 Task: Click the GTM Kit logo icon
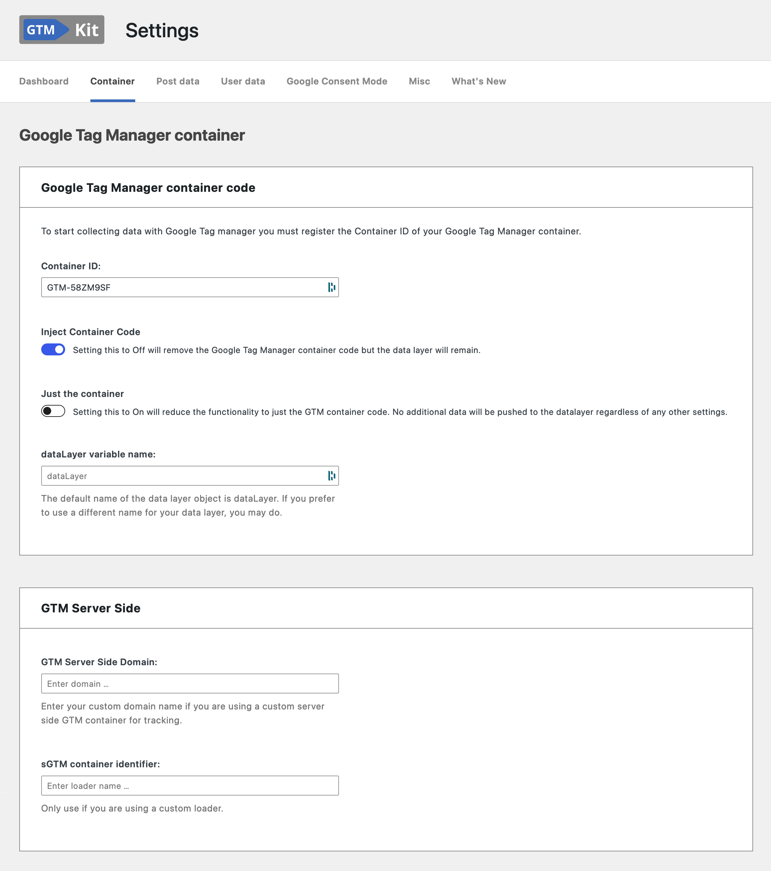[62, 31]
